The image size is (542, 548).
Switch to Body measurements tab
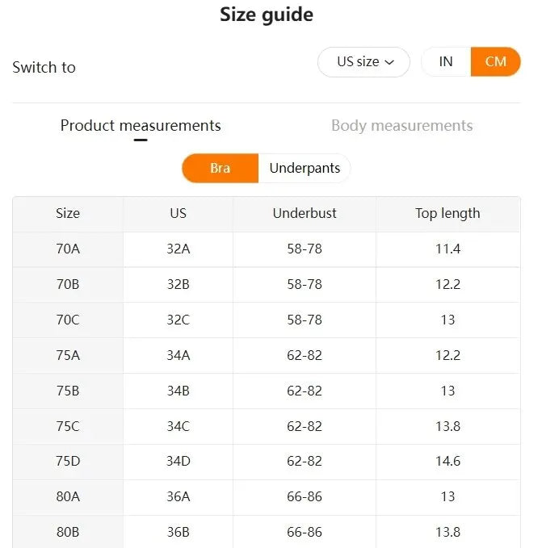pyautogui.click(x=401, y=126)
